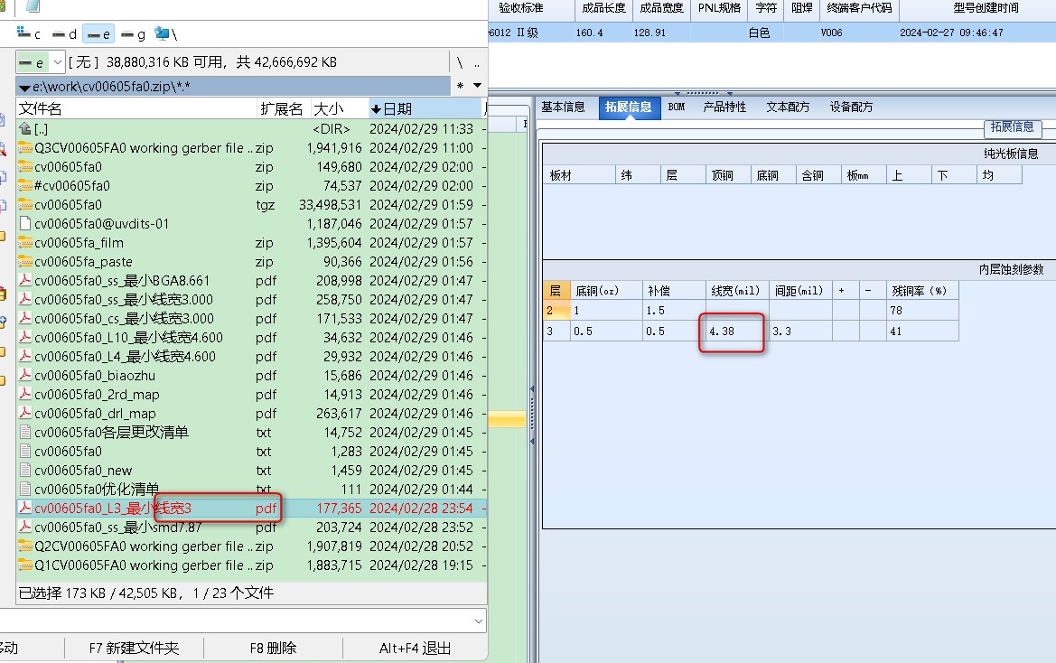Switch to 基本信息 tab
1056x663 pixels.
tap(563, 107)
